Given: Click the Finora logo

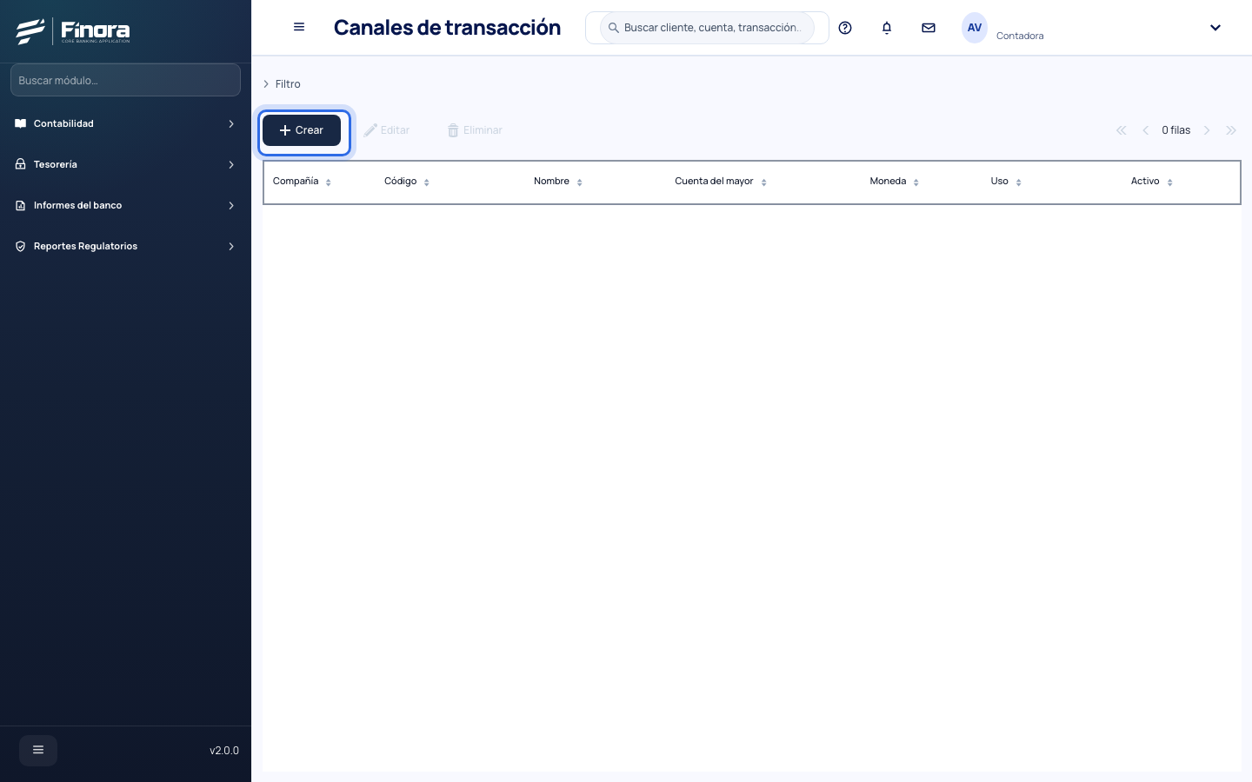Looking at the screenshot, I should pyautogui.click(x=73, y=31).
